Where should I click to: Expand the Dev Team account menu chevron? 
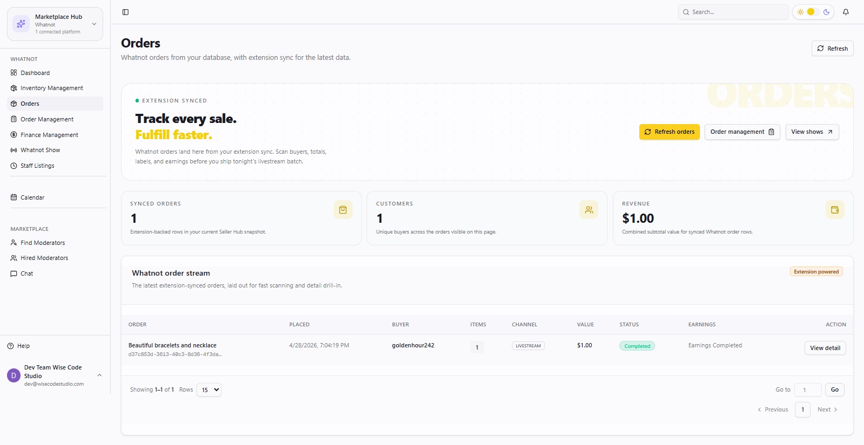[99, 375]
